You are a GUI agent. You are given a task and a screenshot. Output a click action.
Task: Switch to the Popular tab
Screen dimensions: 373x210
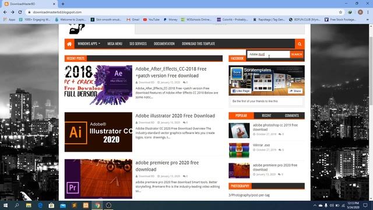click(x=241, y=116)
